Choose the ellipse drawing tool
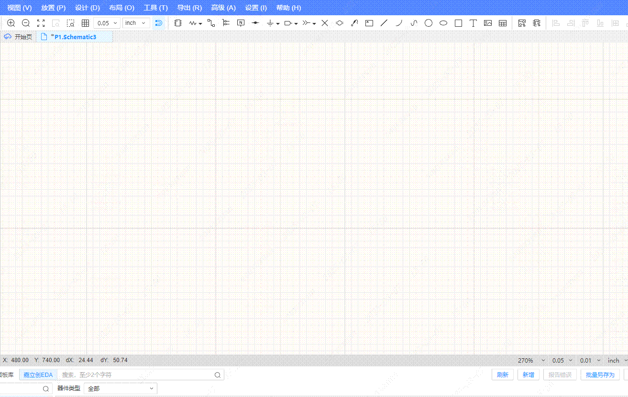 [443, 23]
